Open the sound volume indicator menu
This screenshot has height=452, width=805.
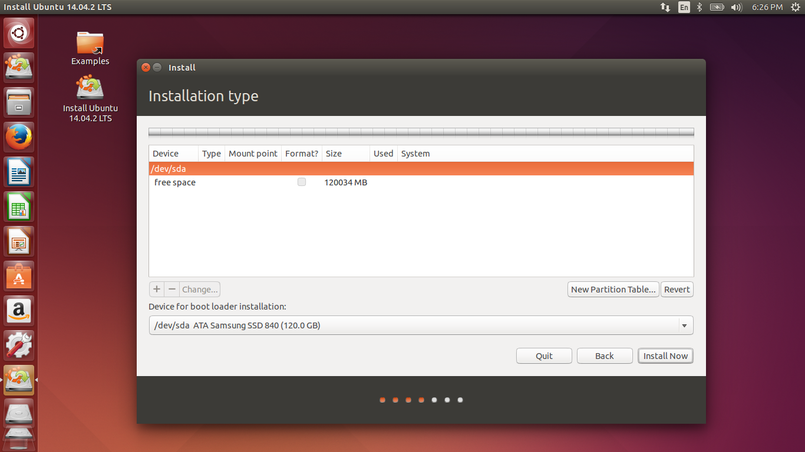pos(736,7)
